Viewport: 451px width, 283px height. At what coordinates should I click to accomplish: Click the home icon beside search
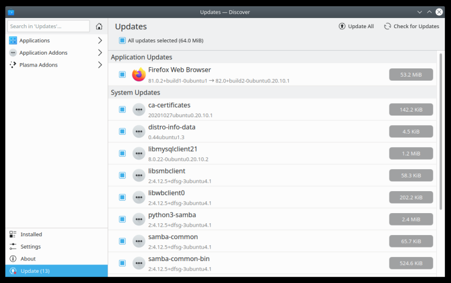click(99, 26)
